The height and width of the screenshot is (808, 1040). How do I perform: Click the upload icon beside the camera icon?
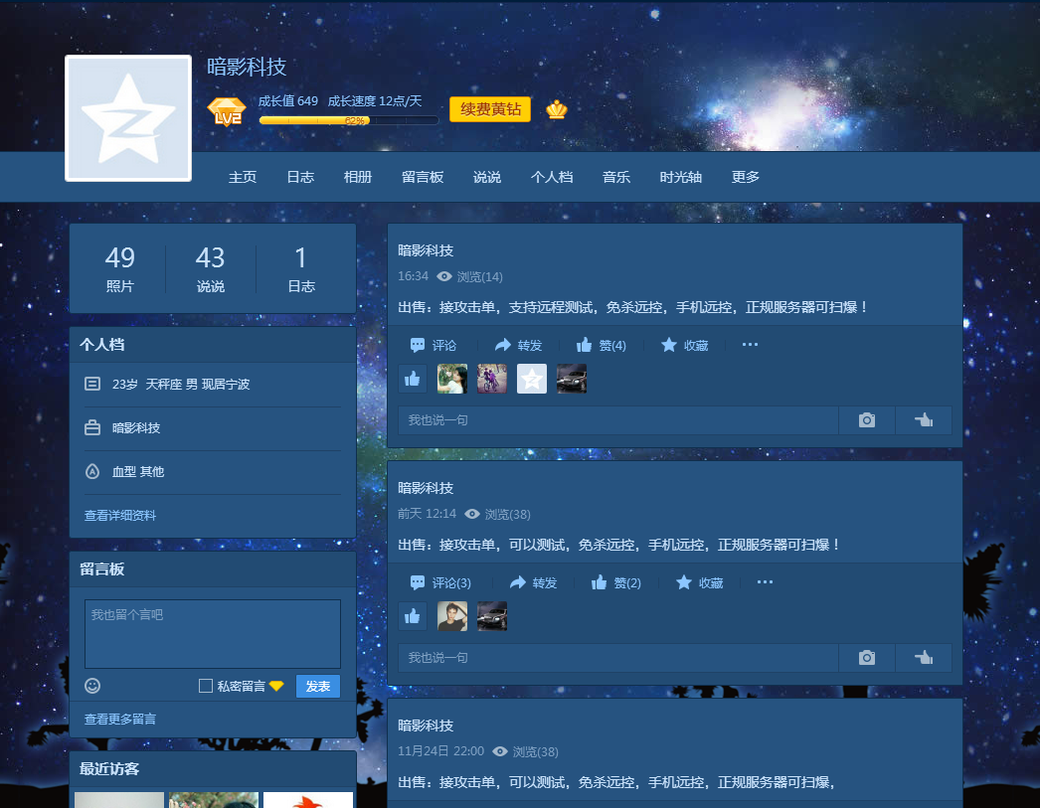[924, 419]
